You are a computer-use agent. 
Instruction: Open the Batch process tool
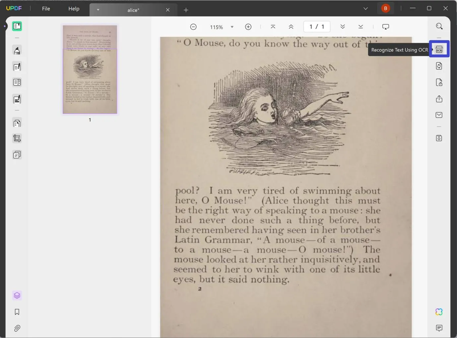point(17,155)
